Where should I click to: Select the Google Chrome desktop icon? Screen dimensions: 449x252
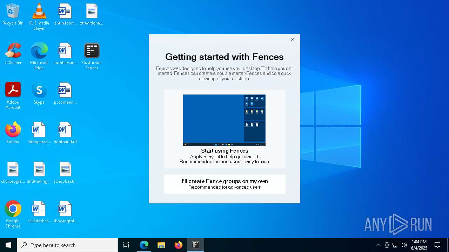click(13, 215)
